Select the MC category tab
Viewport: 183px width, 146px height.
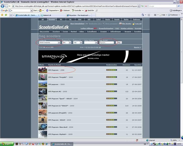click(x=61, y=19)
